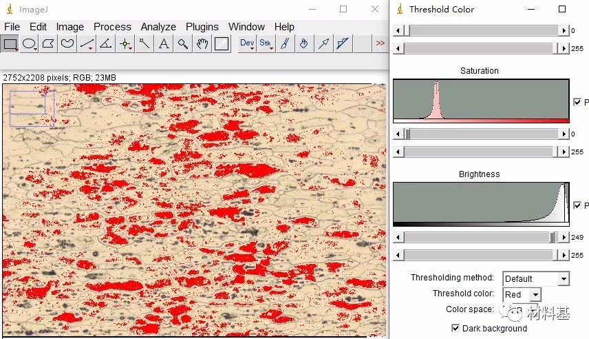Open the Plugins menu
This screenshot has height=339, width=589.
pyautogui.click(x=202, y=27)
